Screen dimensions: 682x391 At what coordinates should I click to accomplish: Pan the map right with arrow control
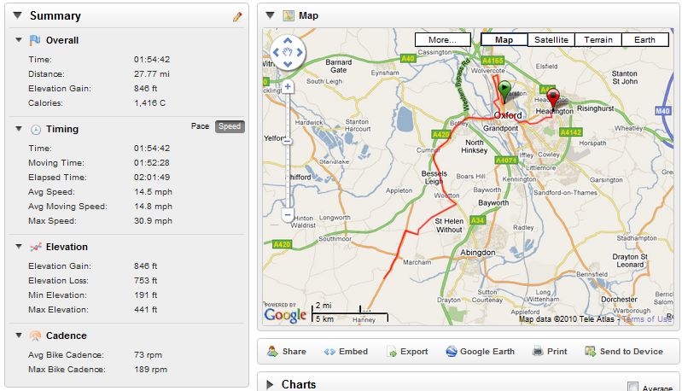pyautogui.click(x=300, y=52)
